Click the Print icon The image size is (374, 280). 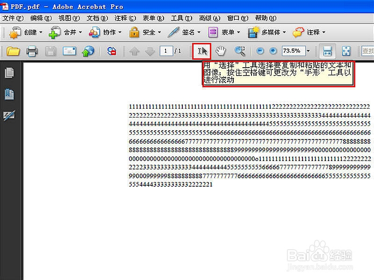tap(32, 51)
